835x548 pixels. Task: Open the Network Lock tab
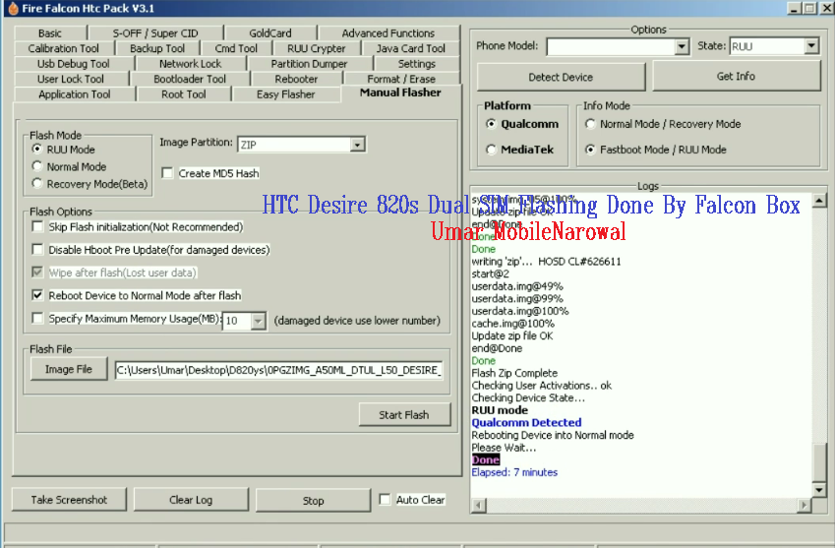190,64
